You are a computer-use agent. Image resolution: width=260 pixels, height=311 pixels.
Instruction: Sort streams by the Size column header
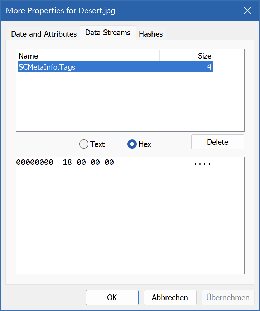187,56
